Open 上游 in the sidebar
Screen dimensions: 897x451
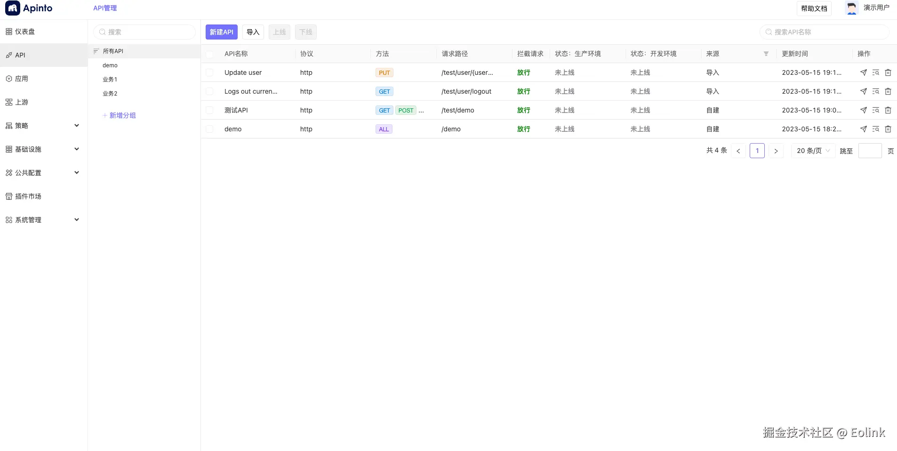pos(43,102)
